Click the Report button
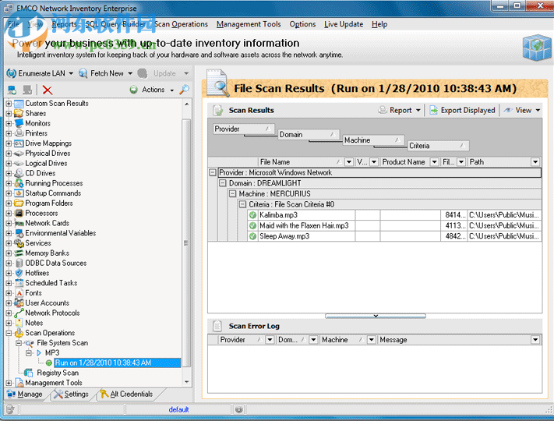 point(399,110)
